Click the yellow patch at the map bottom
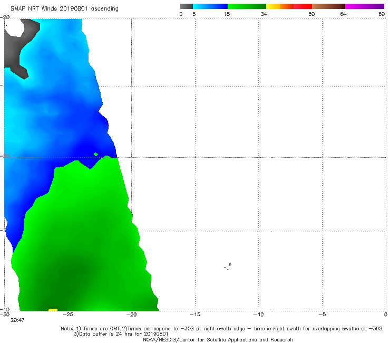The width and height of the screenshot is (390, 343). pyautogui.click(x=53, y=310)
